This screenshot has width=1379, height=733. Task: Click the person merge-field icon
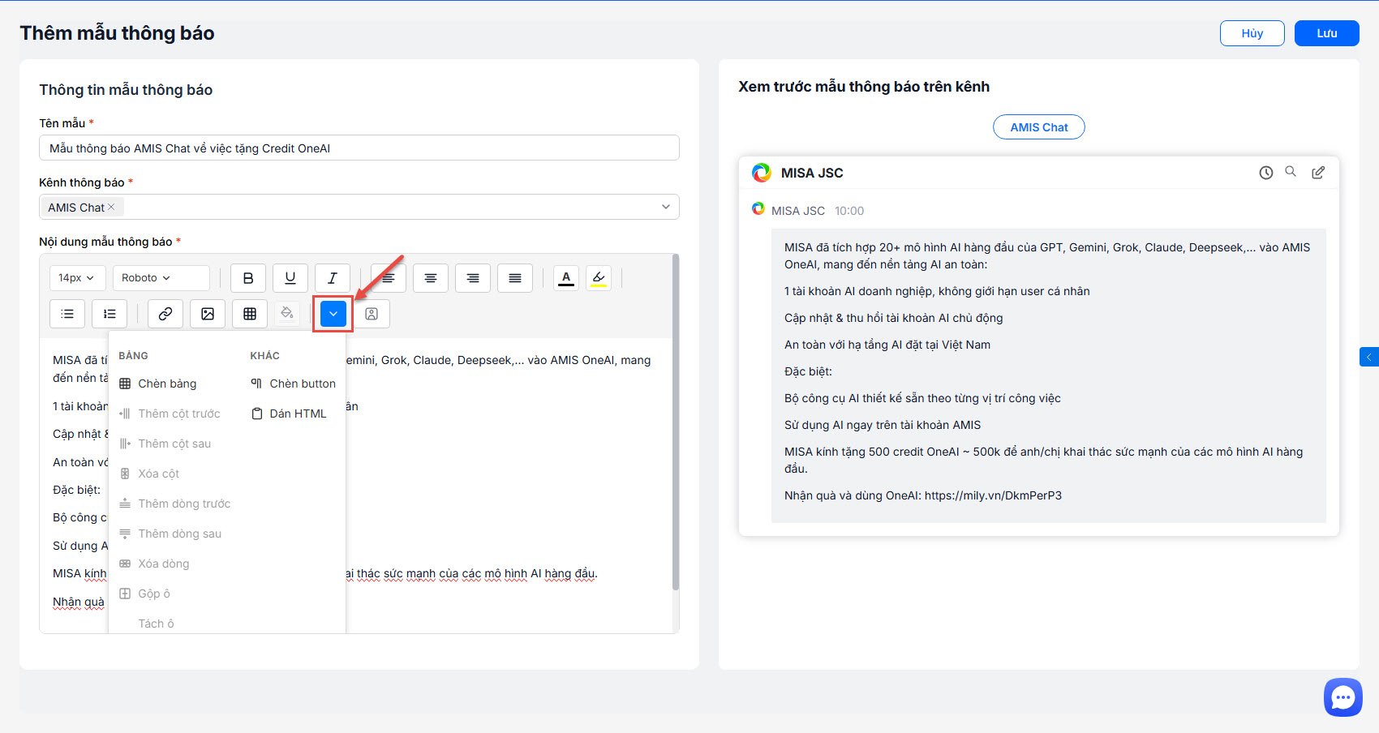(x=372, y=314)
